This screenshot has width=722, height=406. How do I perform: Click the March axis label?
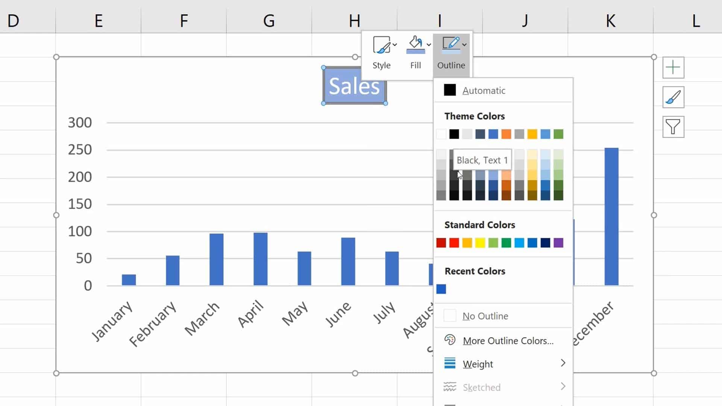[x=202, y=318]
